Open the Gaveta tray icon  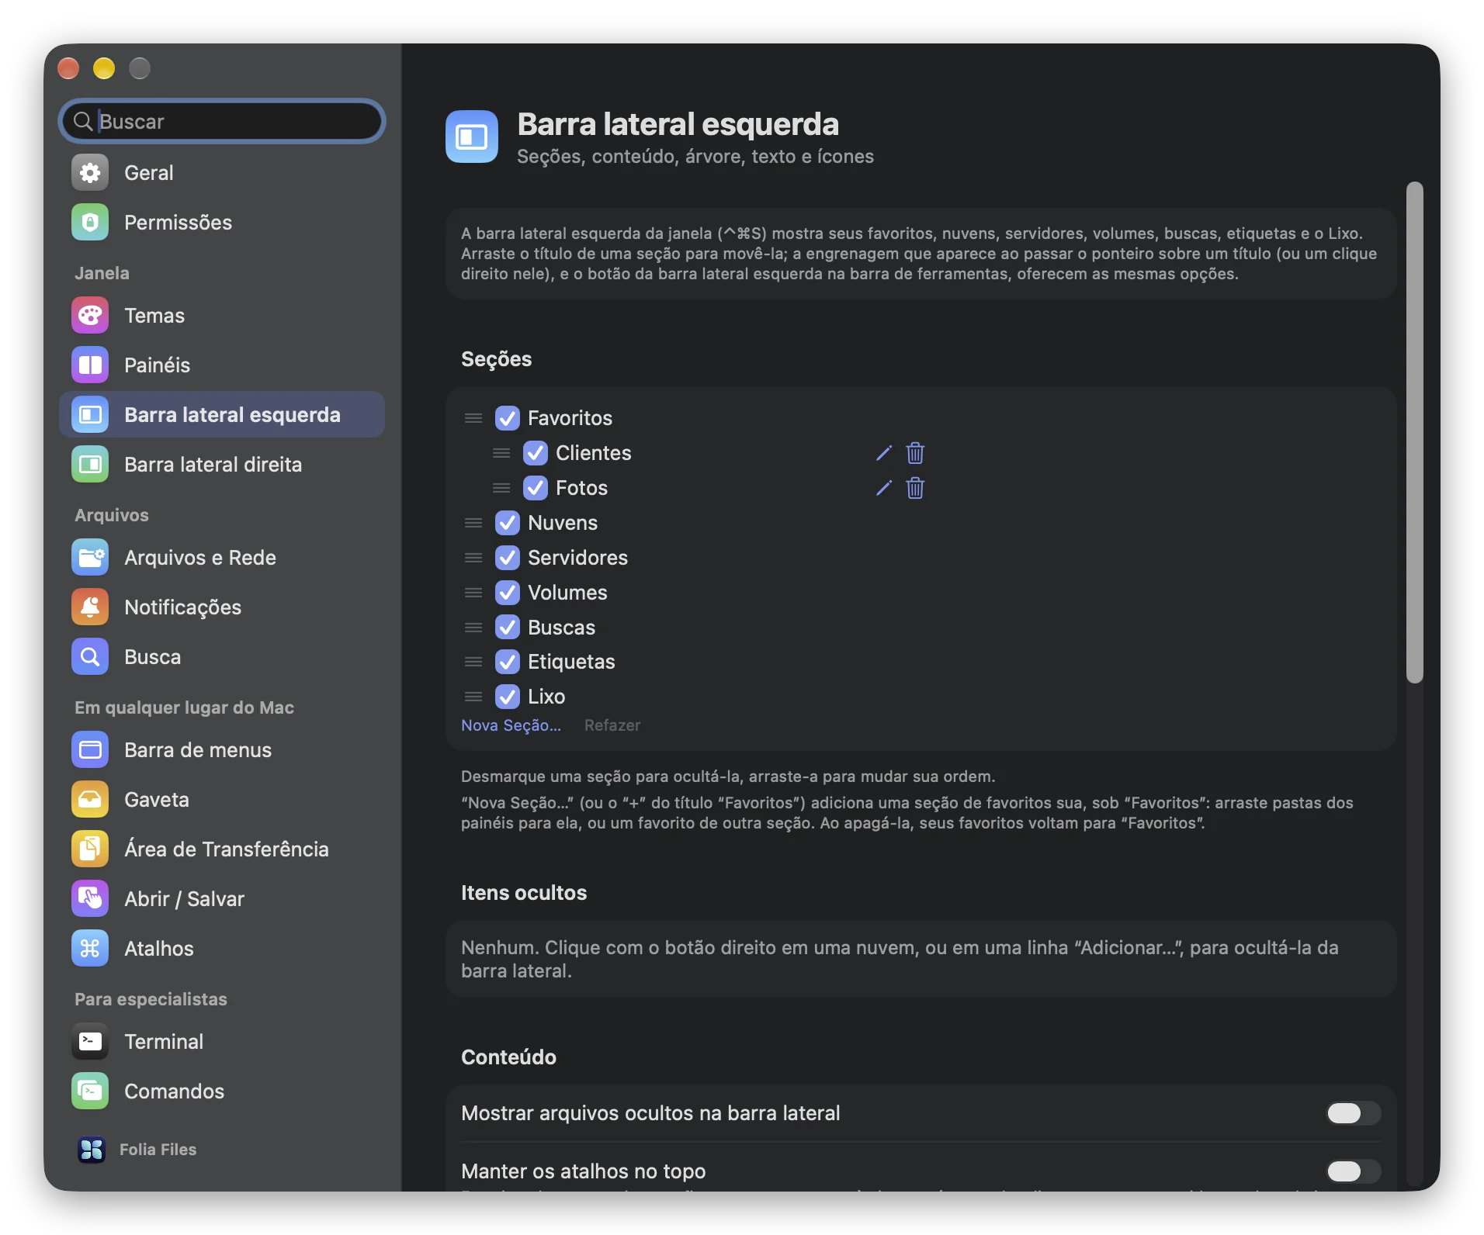coord(90,799)
